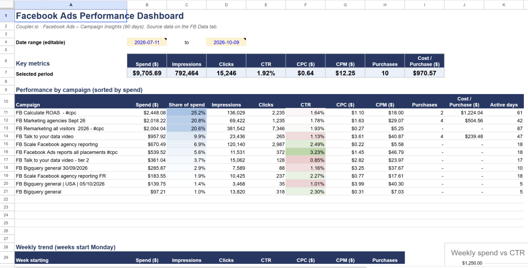Click 'FB Remarketing all visitors 2026 - #cpc'
Image resolution: width=528 pixels, height=268 pixels.
click(71, 129)
